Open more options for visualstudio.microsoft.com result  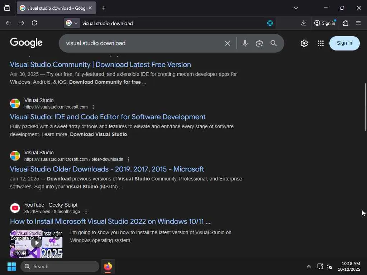[93, 107]
